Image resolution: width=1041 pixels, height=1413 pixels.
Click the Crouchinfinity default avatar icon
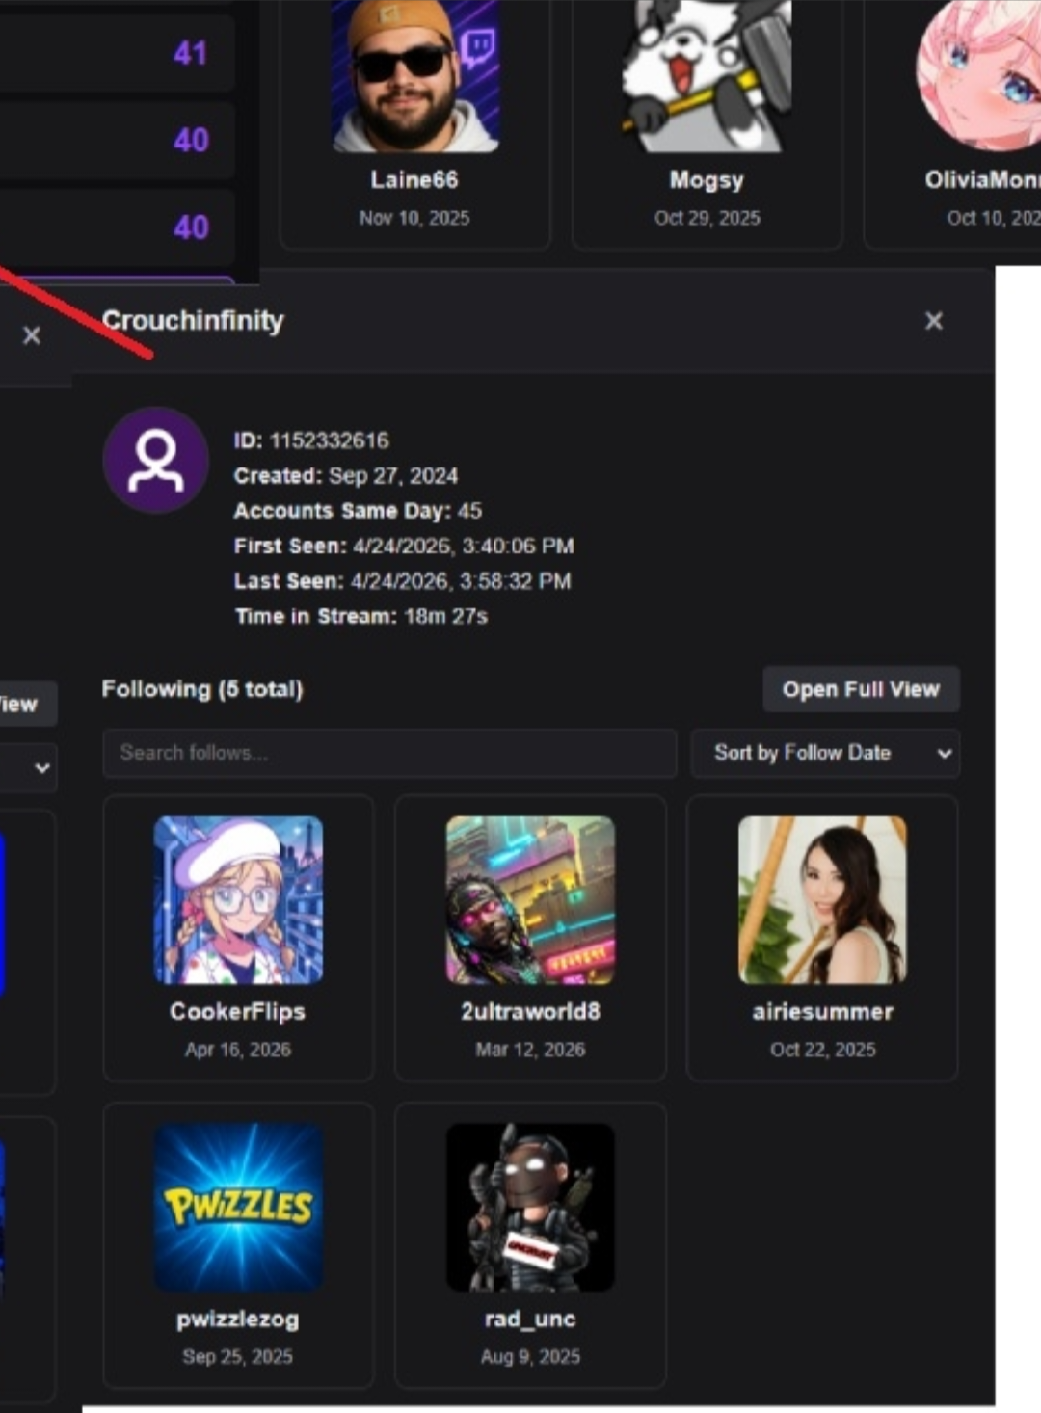[156, 460]
